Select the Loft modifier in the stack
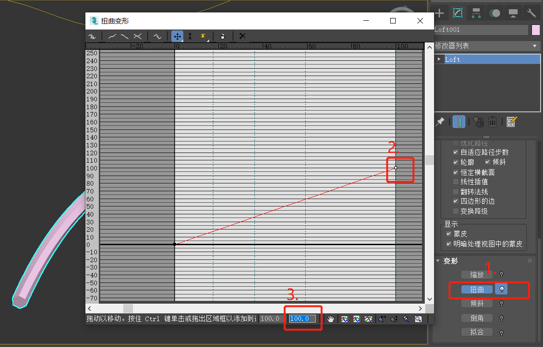The height and width of the screenshot is (347, 543). pyautogui.click(x=471, y=59)
